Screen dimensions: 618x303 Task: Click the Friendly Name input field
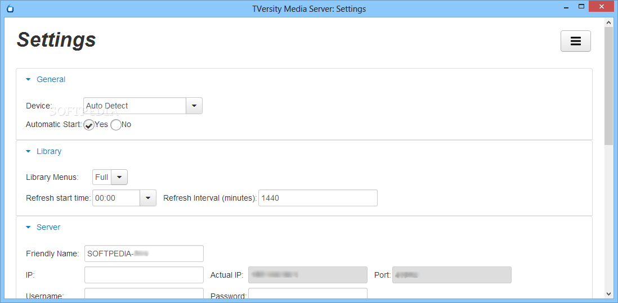point(144,254)
